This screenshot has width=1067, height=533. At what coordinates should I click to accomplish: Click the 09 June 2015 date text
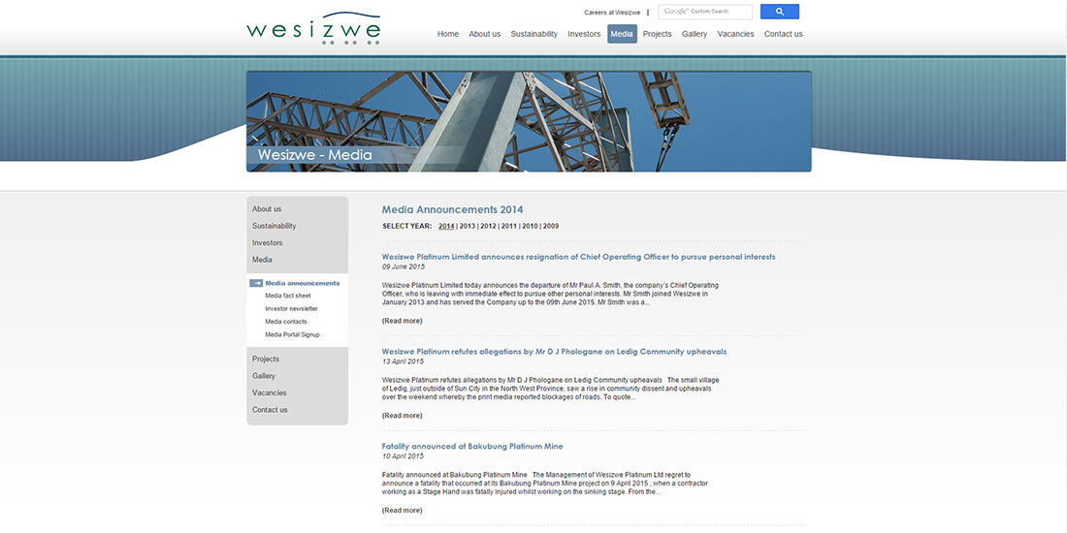[403, 267]
